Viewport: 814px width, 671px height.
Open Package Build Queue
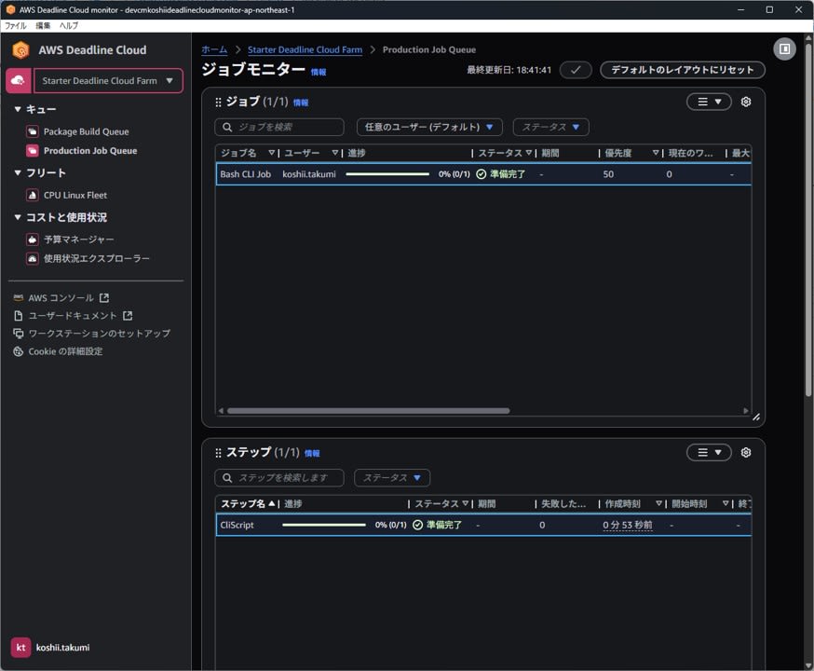(87, 131)
